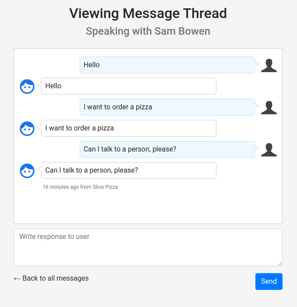Click light blue "Can I talk to a person, please?" bubble
Screen dimensions: 297x307
click(x=167, y=149)
